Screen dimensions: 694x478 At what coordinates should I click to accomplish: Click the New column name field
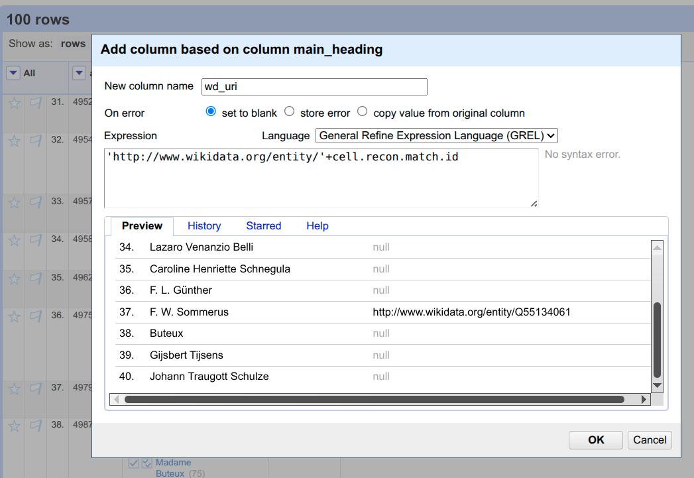(314, 87)
